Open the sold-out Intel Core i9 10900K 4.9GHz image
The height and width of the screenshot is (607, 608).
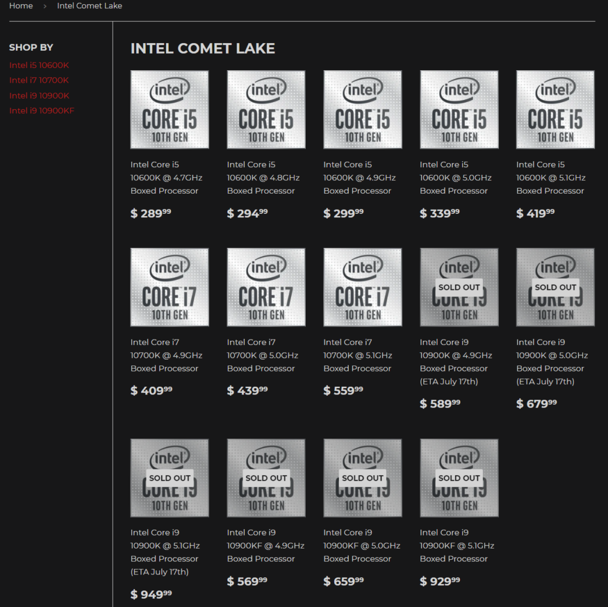pos(459,287)
